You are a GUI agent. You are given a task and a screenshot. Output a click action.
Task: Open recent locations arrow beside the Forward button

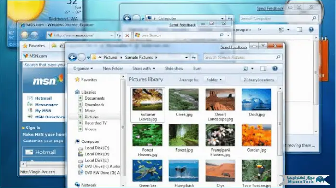88,58
